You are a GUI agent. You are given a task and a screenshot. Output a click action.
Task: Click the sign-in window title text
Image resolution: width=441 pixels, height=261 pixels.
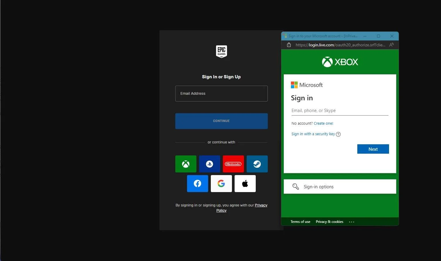(x=323, y=36)
